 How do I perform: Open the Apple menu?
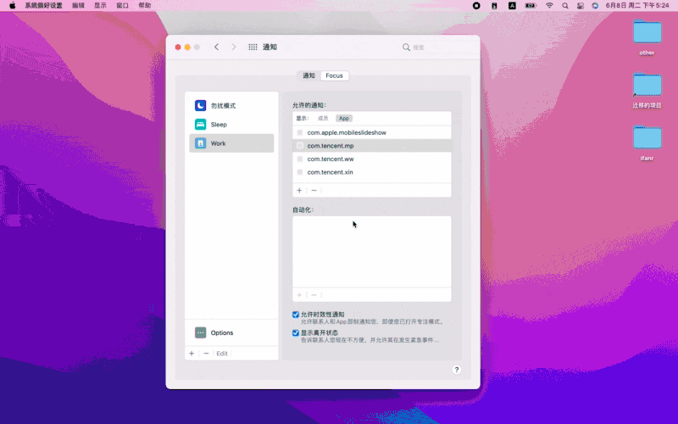13,6
